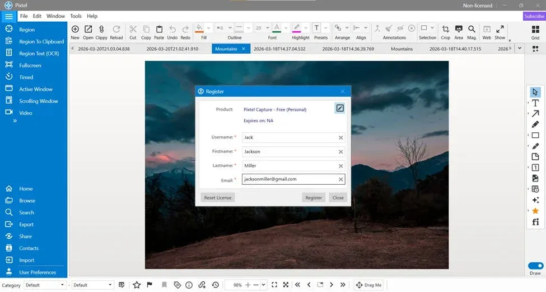The height and width of the screenshot is (292, 546).
Task: Click the tag icon in bottom bar
Action: point(178,285)
